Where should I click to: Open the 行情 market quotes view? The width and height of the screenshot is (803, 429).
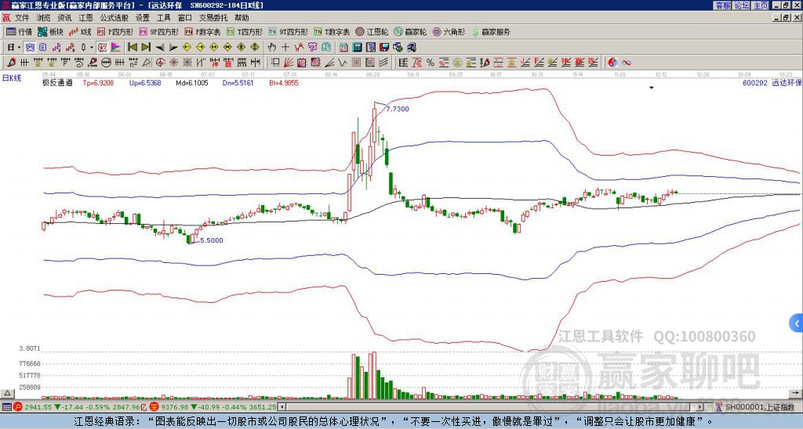[19, 31]
